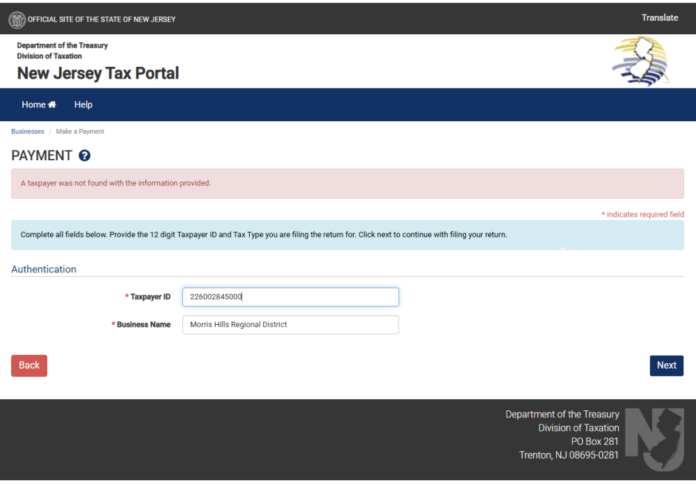Click the New Jersey Tax Portal title
The height and width of the screenshot is (485, 696).
coord(97,73)
